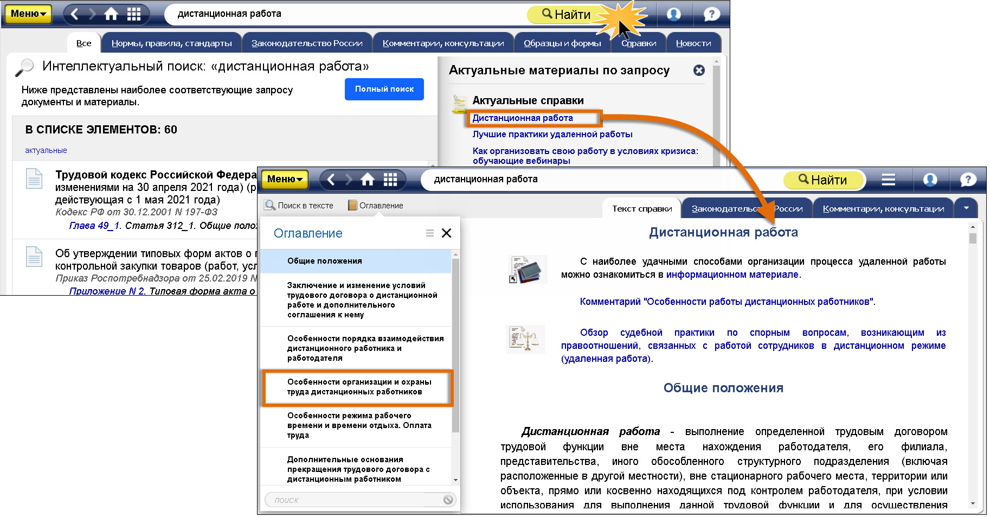Open the Оглавление panel options menu icon

coord(430,233)
